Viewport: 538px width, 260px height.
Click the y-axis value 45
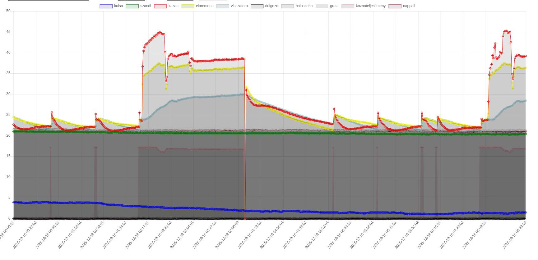click(x=8, y=32)
